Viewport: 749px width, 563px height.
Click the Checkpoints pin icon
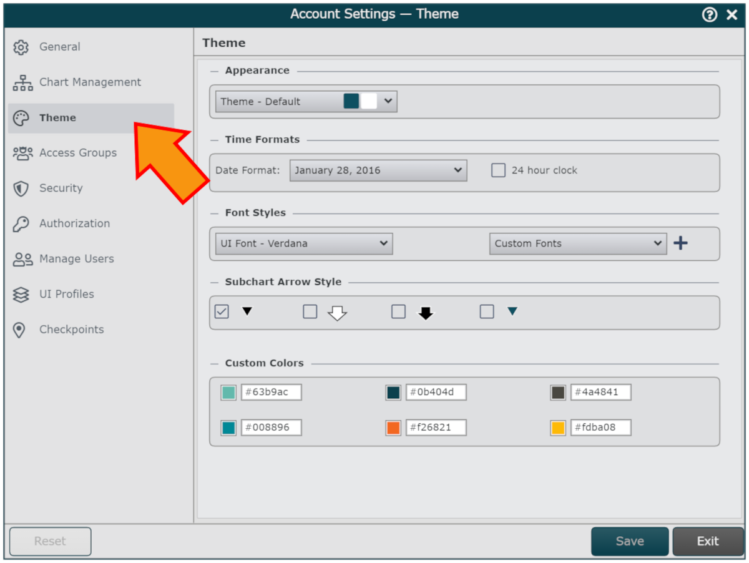tap(20, 330)
